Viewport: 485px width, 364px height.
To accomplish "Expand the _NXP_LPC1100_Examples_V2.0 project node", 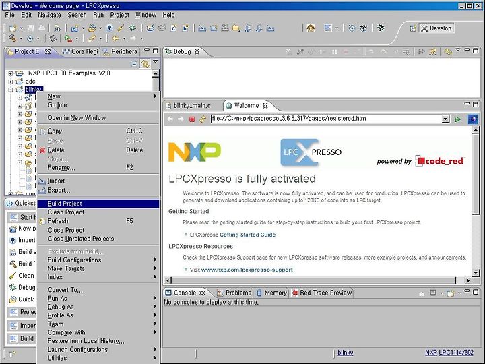I will (x=11, y=73).
